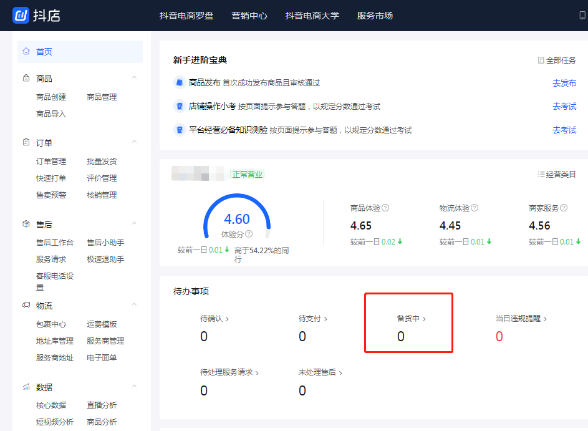Click 去考试 for 平台经营必备知识测验
588x431 pixels.
564,130
